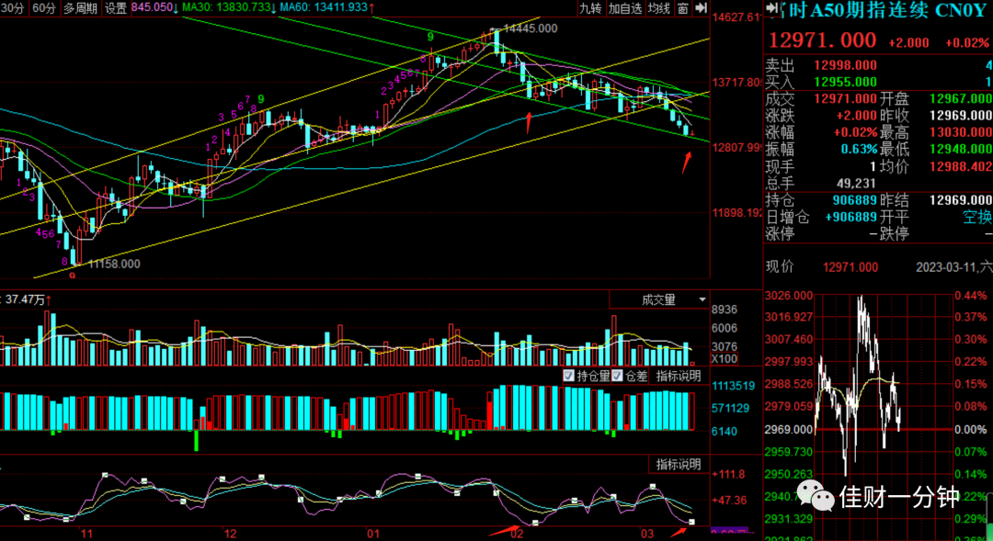Image resolution: width=993 pixels, height=541 pixels.
Task: Click the arrow icon beside the A50 title
Action: click(x=771, y=7)
